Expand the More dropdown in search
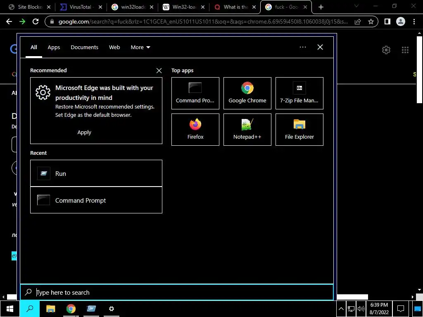The image size is (423, 317). coord(140,47)
